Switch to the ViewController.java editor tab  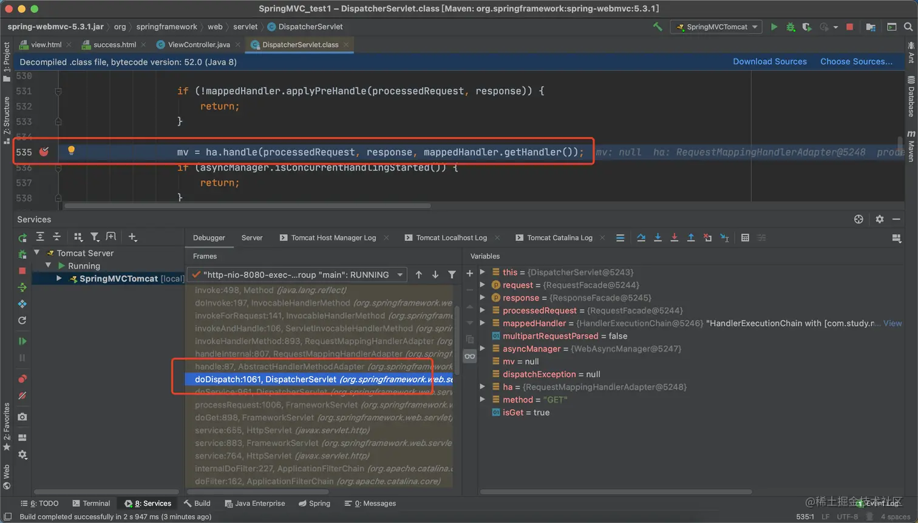click(199, 45)
